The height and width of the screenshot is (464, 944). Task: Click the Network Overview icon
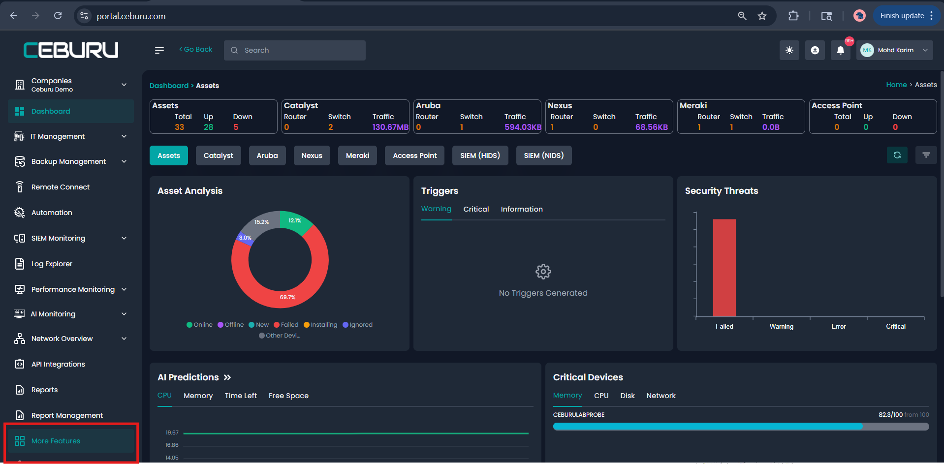click(20, 339)
